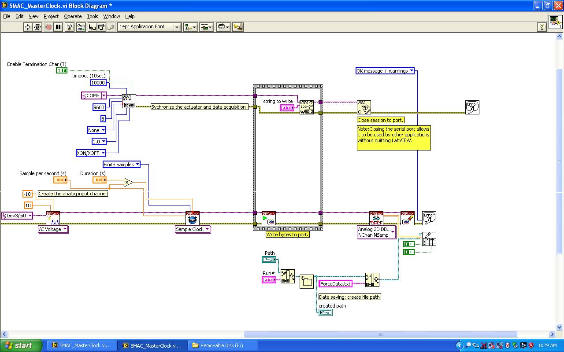The image size is (564, 352).
Task: Open the Reorder menu in toolbar
Action: [223, 27]
